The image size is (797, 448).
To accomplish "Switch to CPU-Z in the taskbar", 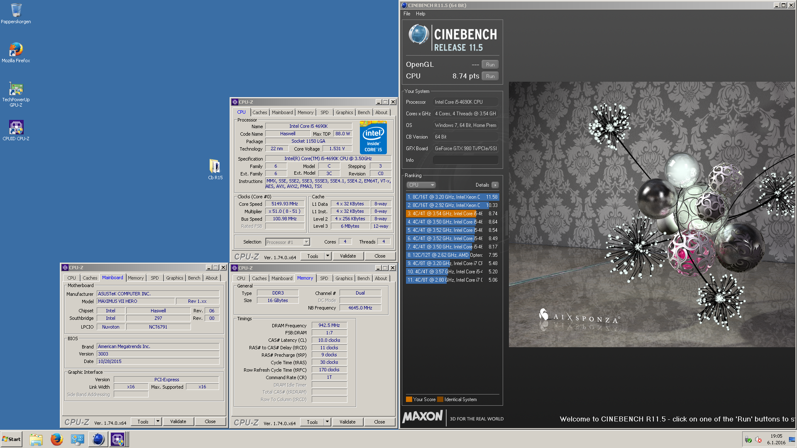I will (117, 439).
